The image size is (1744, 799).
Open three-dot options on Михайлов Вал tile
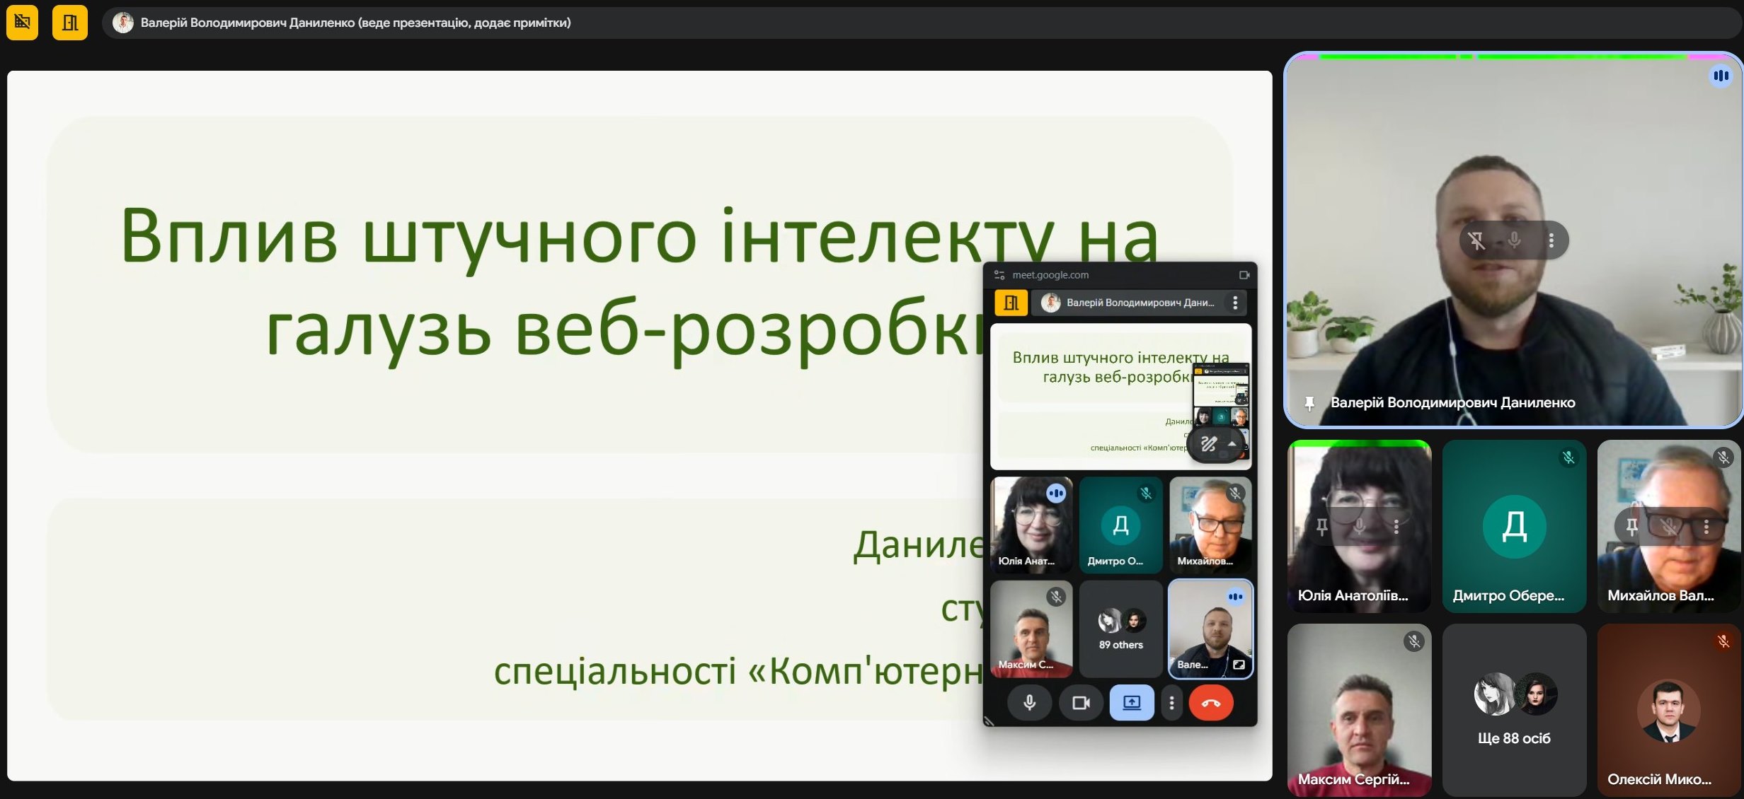pos(1706,526)
